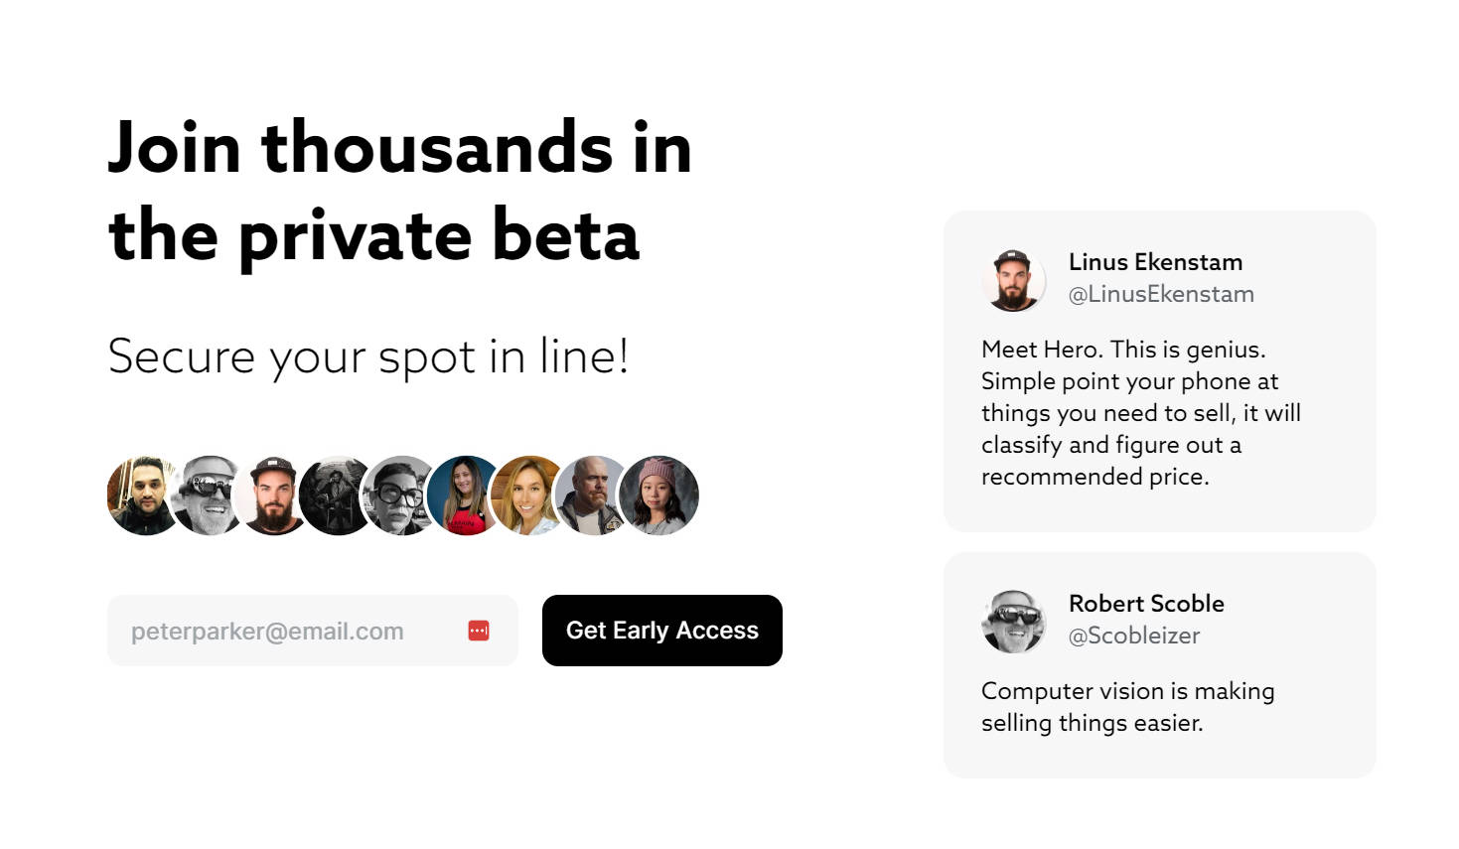
Task: Open the @Scobleizer handle link
Action: [1133, 636]
